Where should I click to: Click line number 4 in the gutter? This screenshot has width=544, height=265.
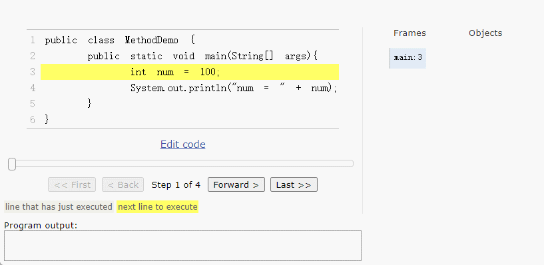point(33,88)
